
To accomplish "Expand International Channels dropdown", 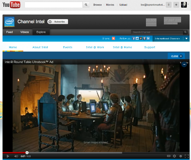I will coord(186,39).
